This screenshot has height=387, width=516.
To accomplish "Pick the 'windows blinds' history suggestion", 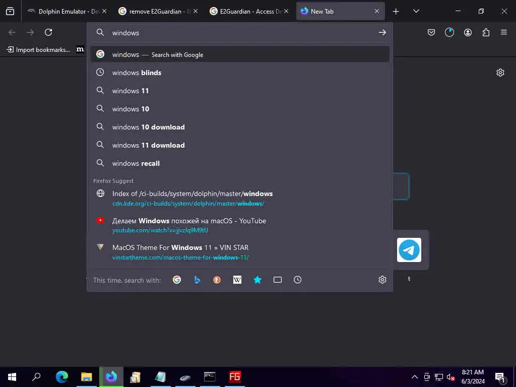I will 240,73.
